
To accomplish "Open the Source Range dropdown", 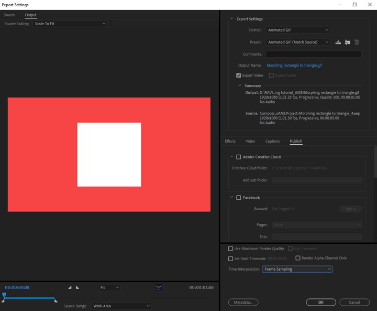I will 121,306.
